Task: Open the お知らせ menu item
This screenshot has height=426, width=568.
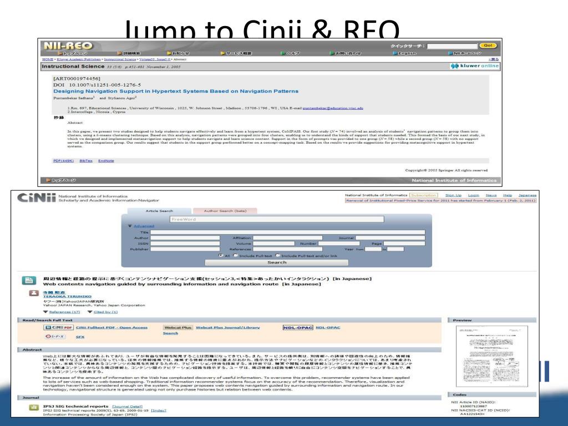Action: point(178,53)
